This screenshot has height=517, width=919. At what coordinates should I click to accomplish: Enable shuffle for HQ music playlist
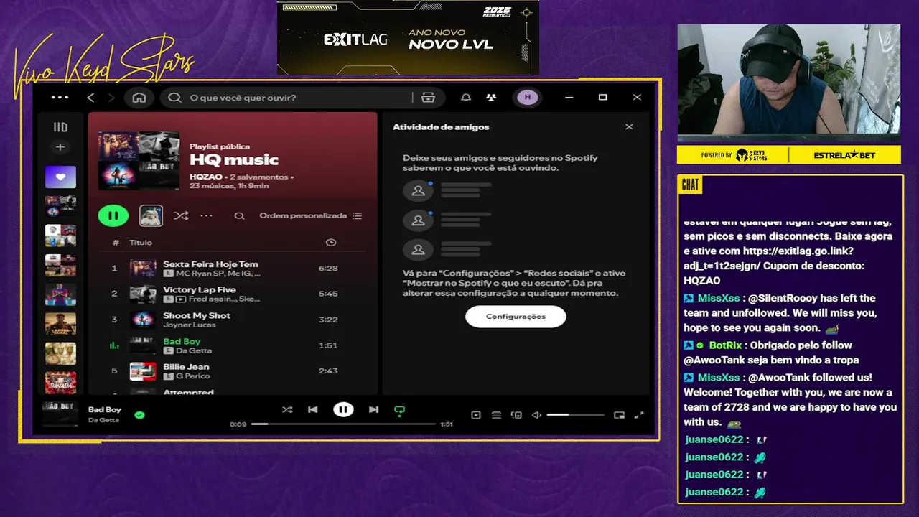(181, 215)
